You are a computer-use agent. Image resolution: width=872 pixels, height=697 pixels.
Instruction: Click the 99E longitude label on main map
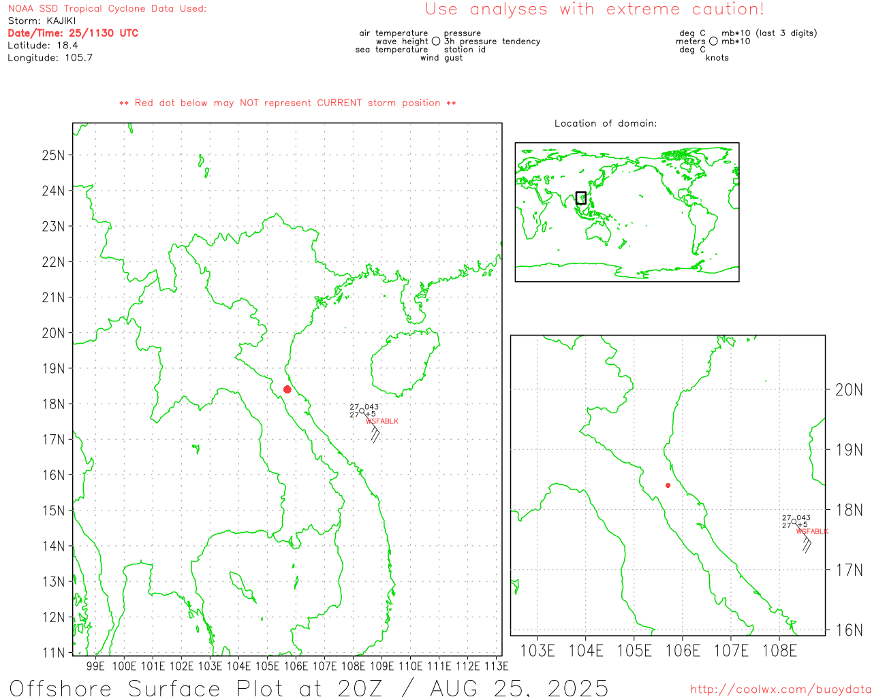(96, 666)
